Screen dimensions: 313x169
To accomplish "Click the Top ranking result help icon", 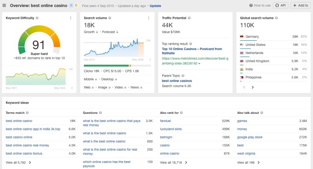I will point(191,44).
